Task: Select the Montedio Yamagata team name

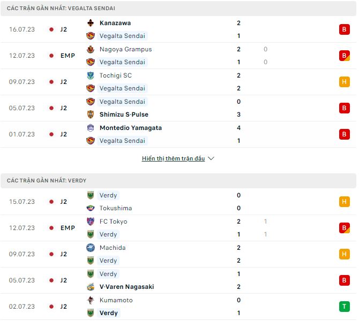Action: 131,128
